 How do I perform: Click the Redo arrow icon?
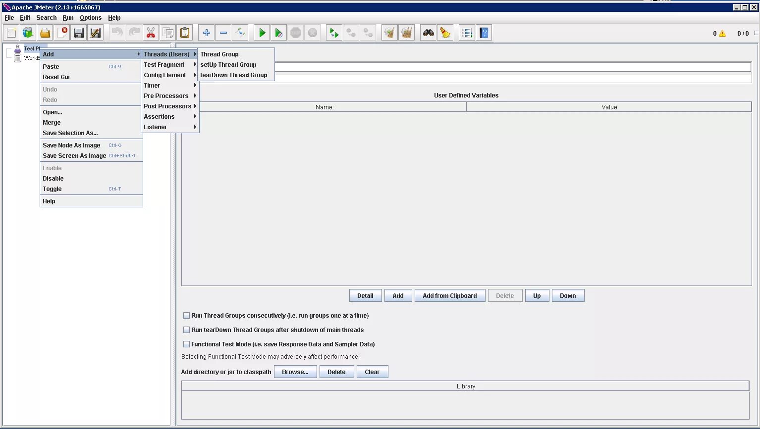(x=134, y=33)
